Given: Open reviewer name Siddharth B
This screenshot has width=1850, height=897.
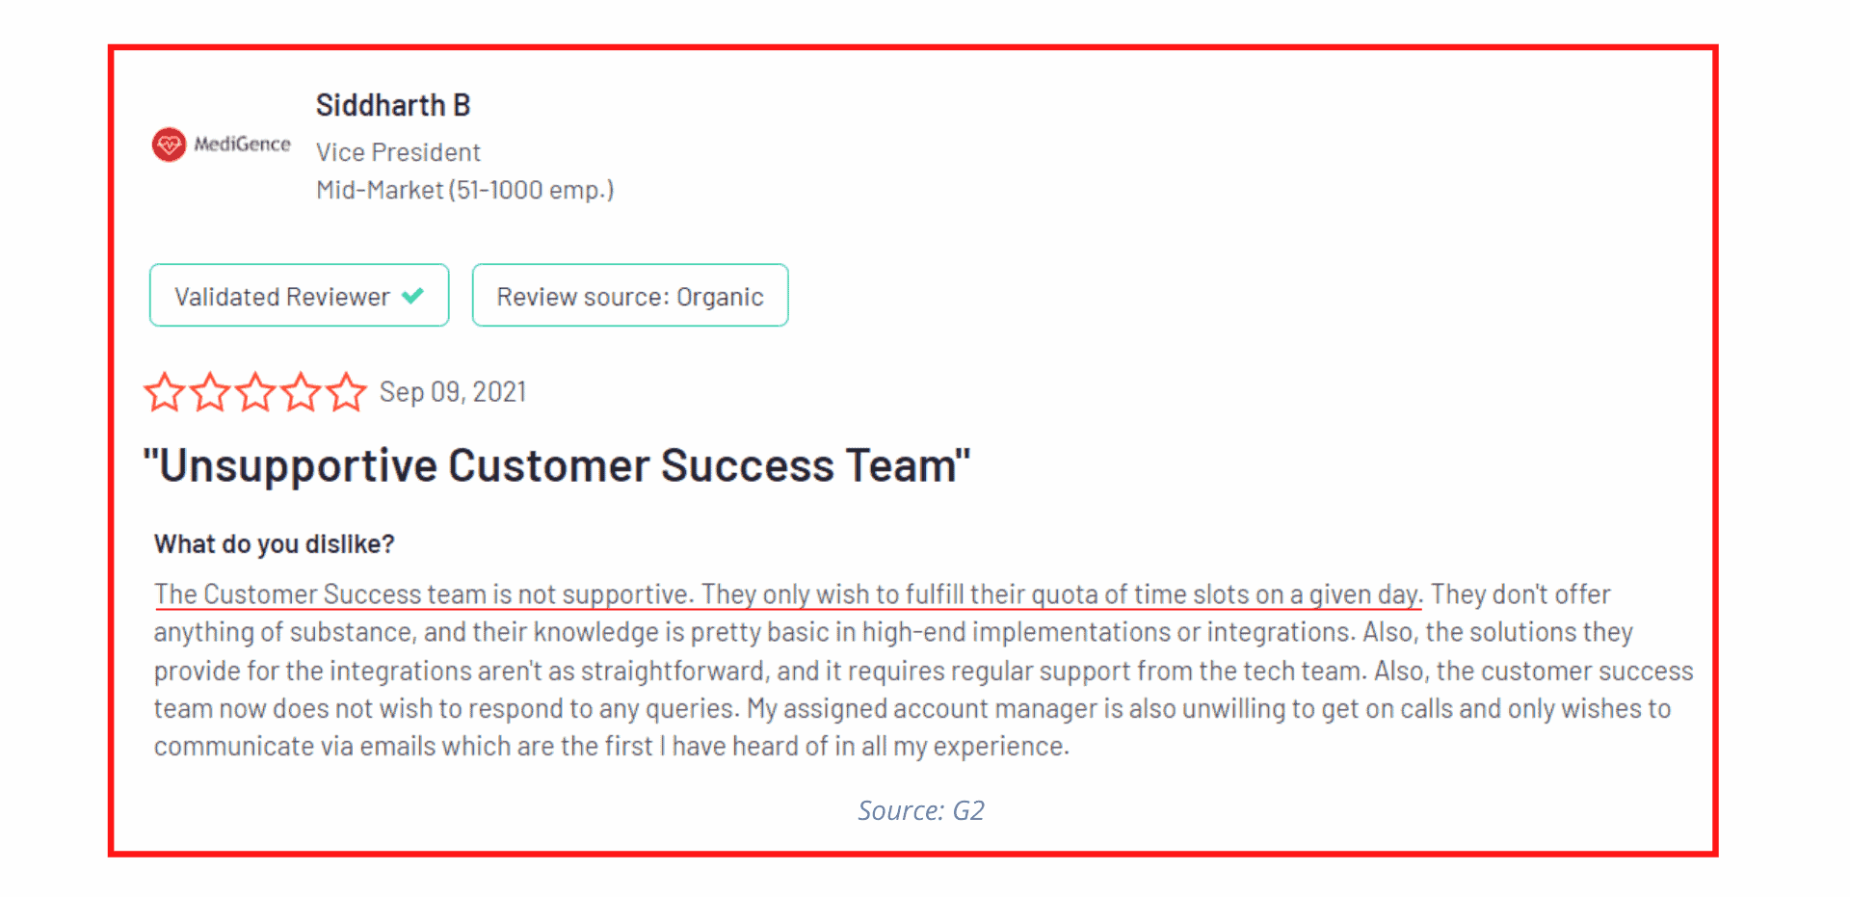Looking at the screenshot, I should pos(393,105).
